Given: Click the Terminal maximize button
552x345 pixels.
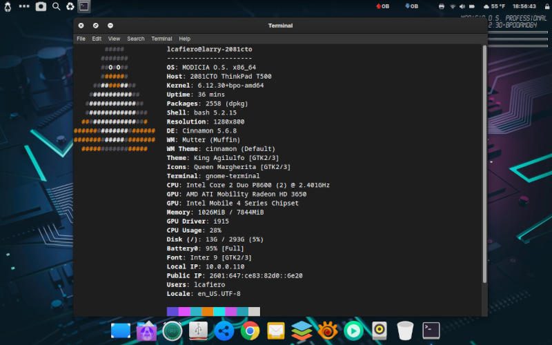Looking at the screenshot, I should point(96,26).
